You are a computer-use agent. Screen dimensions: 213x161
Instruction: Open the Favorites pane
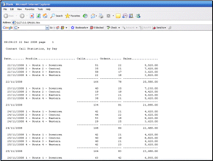(72, 16)
